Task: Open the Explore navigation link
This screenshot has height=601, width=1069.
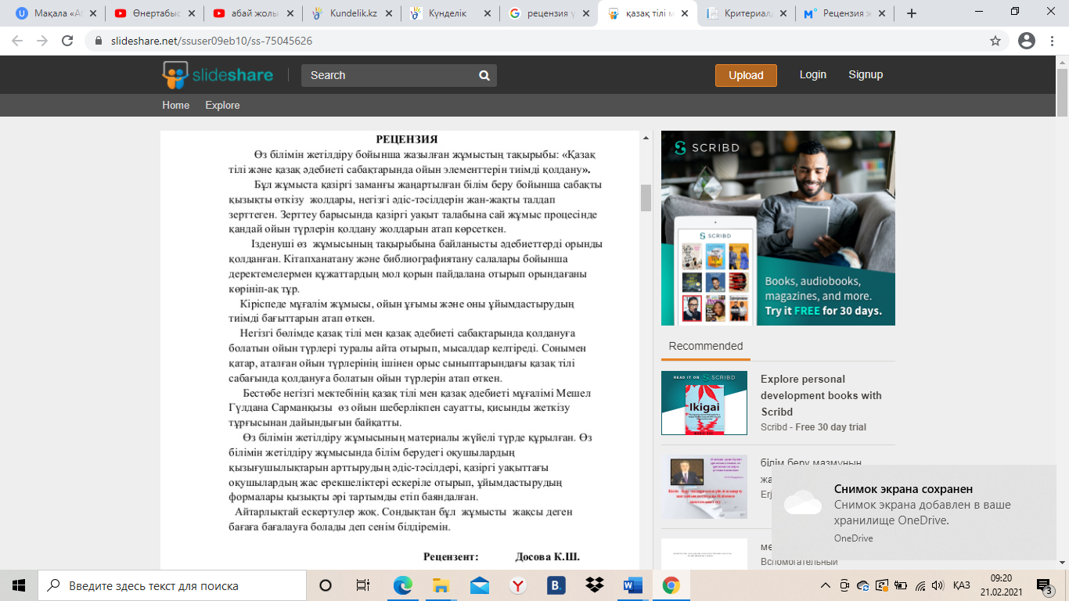Action: click(x=222, y=105)
